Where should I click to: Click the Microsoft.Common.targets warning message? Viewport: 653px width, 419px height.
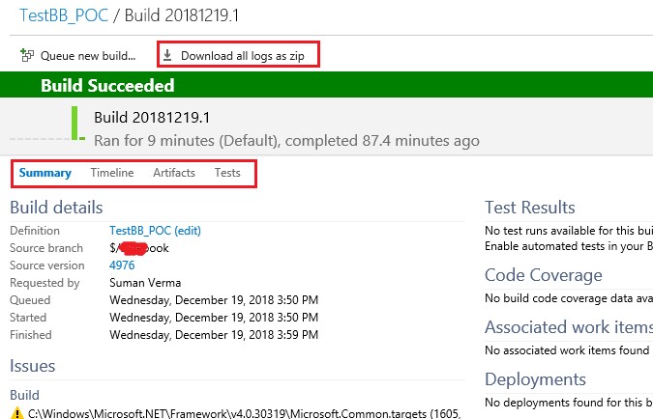tap(244, 413)
